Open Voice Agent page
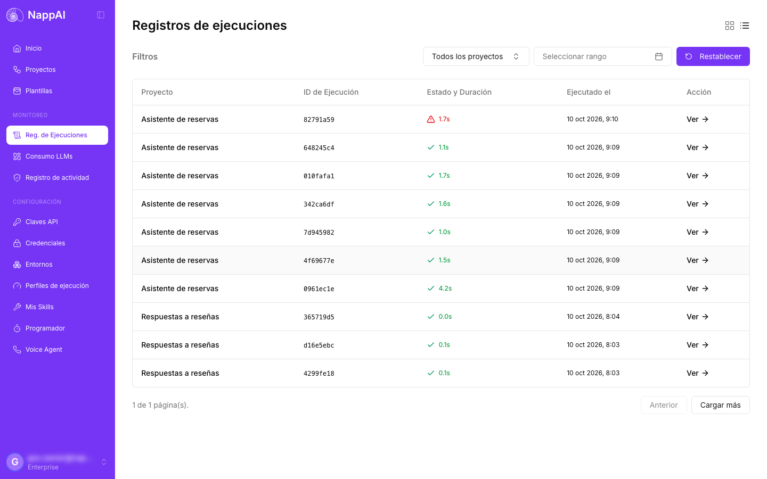Viewport: 767px width, 479px height. click(57, 350)
